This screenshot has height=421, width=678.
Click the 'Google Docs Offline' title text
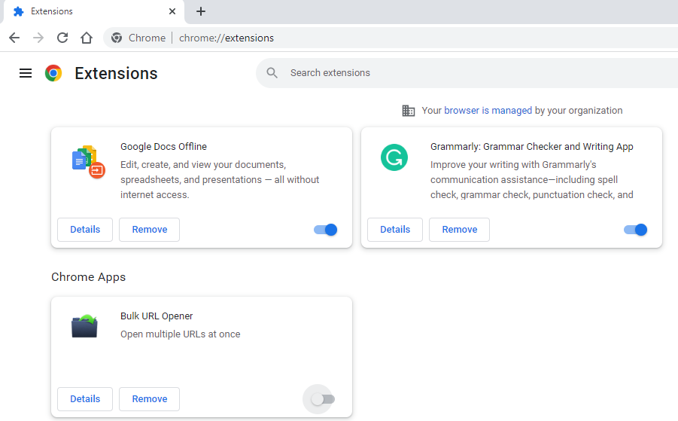163,147
